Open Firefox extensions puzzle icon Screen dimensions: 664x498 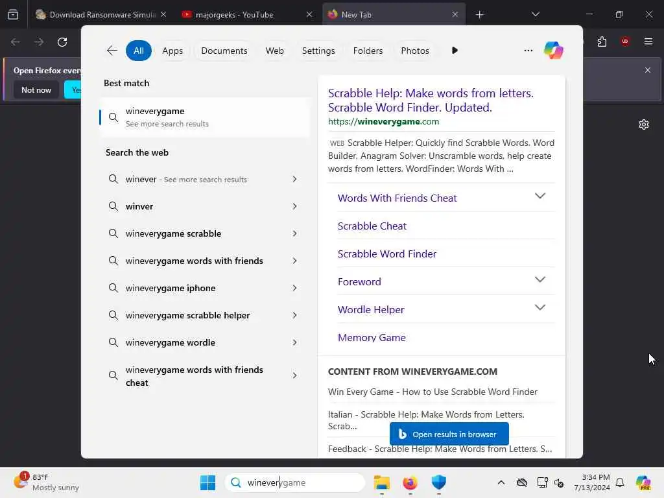click(x=602, y=41)
